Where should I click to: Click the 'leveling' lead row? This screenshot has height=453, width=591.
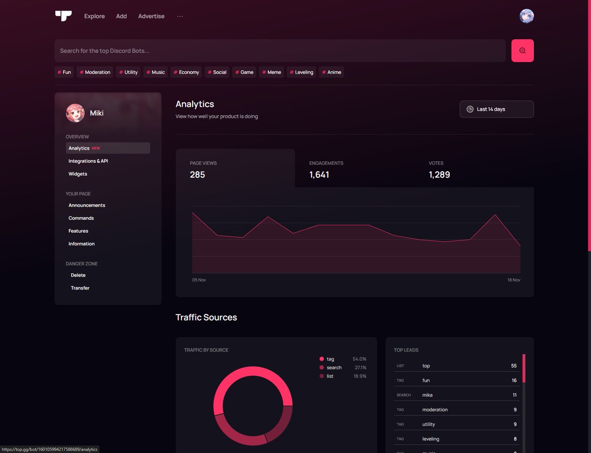[457, 439]
